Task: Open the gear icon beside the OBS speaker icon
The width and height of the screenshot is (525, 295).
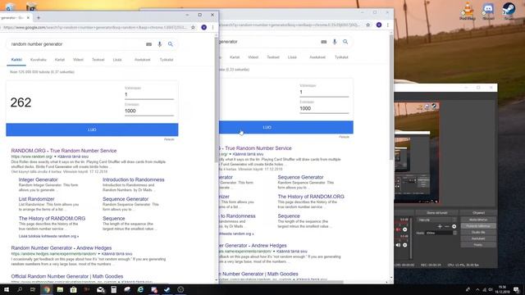Action: tap(404, 245)
